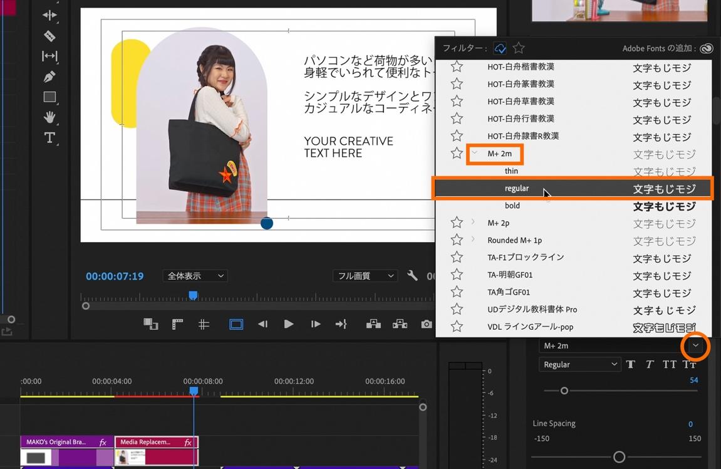
Task: Click the font size slider handle
Action: tap(564, 391)
